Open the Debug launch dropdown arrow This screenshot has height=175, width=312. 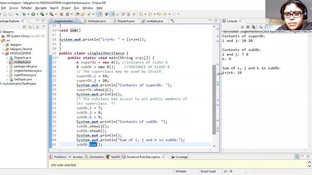(x=28, y=14)
